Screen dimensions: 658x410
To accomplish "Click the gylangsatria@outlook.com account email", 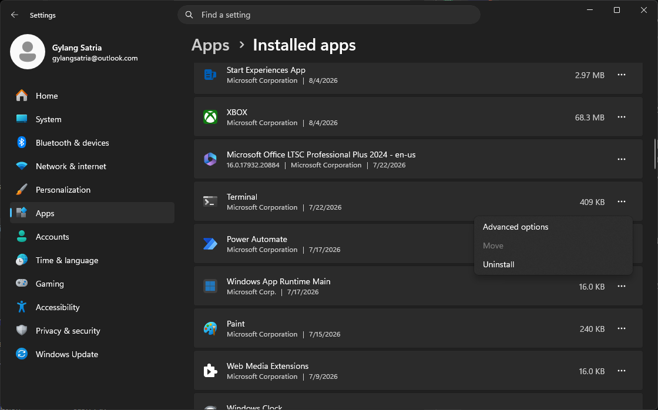I will tap(95, 58).
